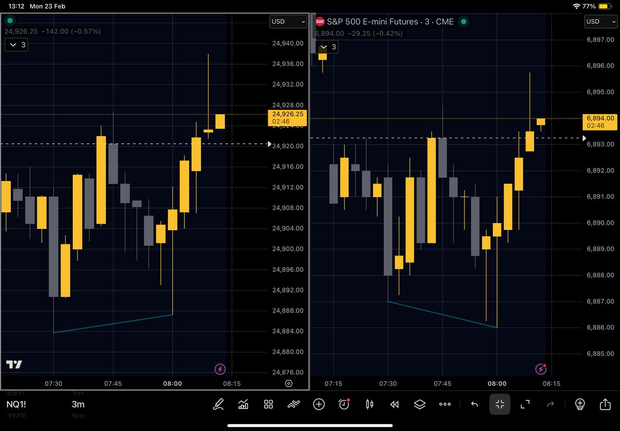This screenshot has width=620, height=431.
Task: Tap the 07:45 label on the NQ time axis
Action: click(x=113, y=383)
